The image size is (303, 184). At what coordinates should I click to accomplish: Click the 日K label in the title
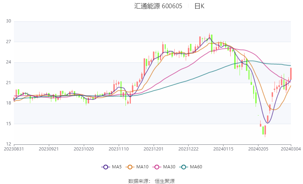point(199,6)
